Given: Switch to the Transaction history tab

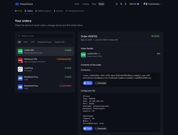Looking at the screenshot, I should click(75, 11).
